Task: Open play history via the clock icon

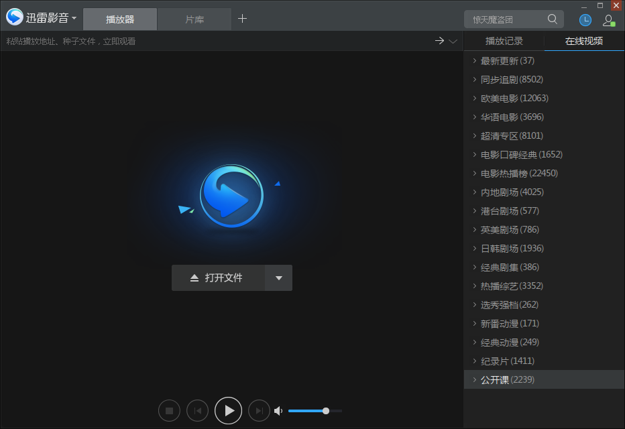Action: (x=585, y=19)
